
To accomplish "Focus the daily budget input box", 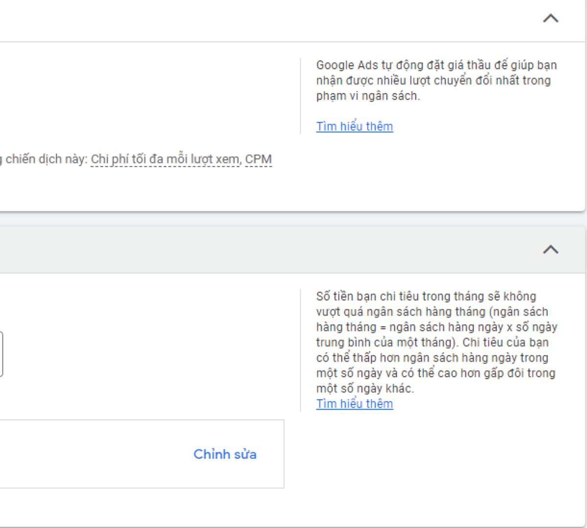I will point(1,354).
